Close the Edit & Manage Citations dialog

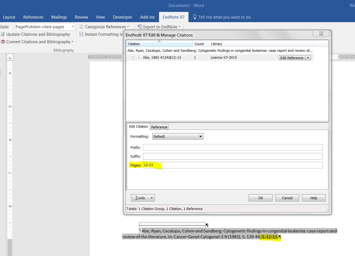coord(321,34)
